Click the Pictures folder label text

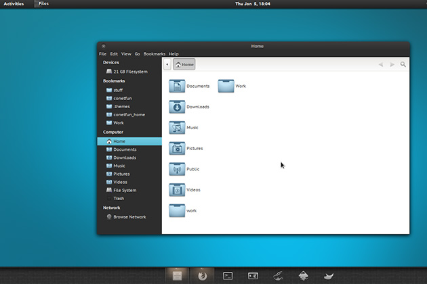tap(195, 148)
